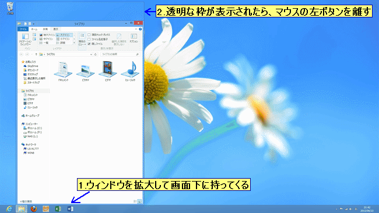Click the large icons view status button
379x213 pixels.
point(140,201)
